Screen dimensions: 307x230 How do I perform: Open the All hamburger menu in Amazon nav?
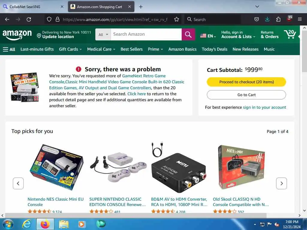[x=9, y=49]
